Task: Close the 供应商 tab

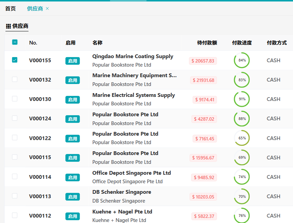Action: (x=47, y=8)
